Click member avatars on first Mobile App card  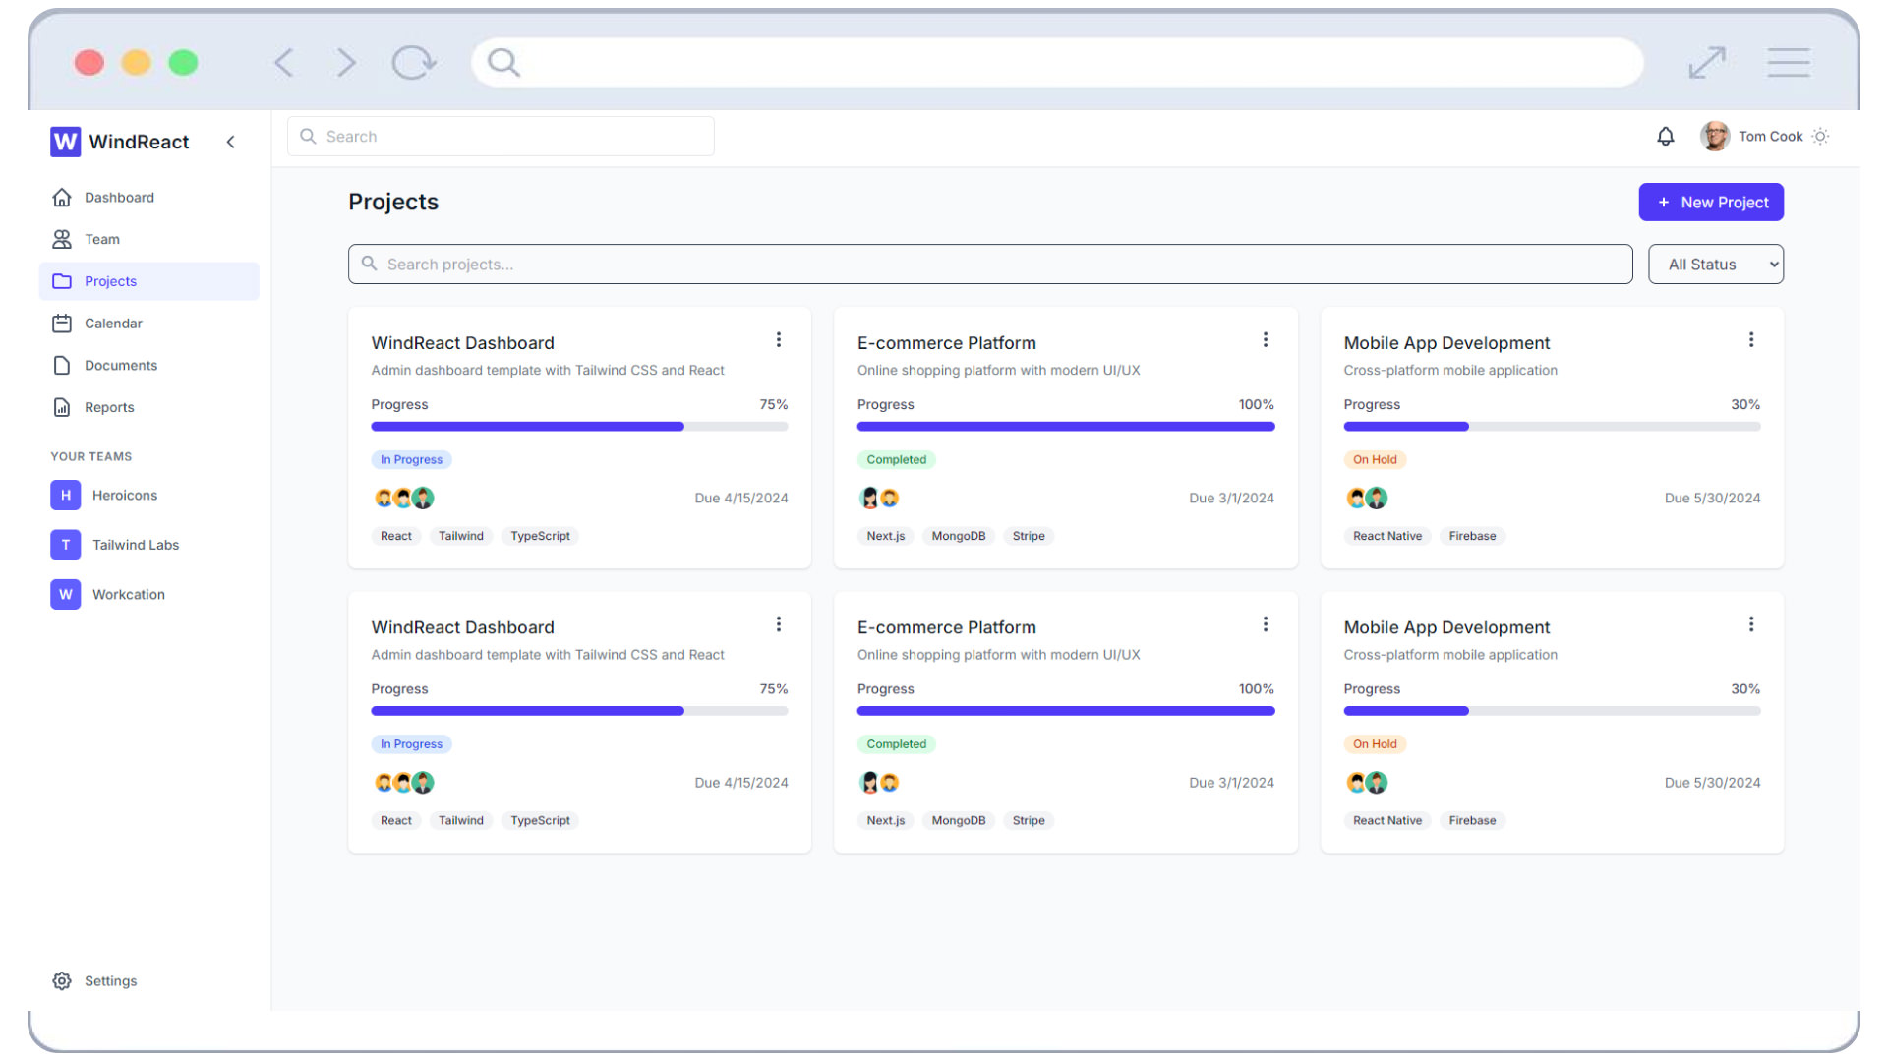pyautogui.click(x=1366, y=499)
